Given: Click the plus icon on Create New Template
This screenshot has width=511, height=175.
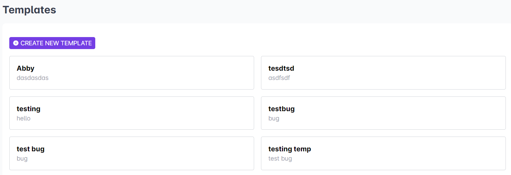Looking at the screenshot, I should tap(16, 43).
